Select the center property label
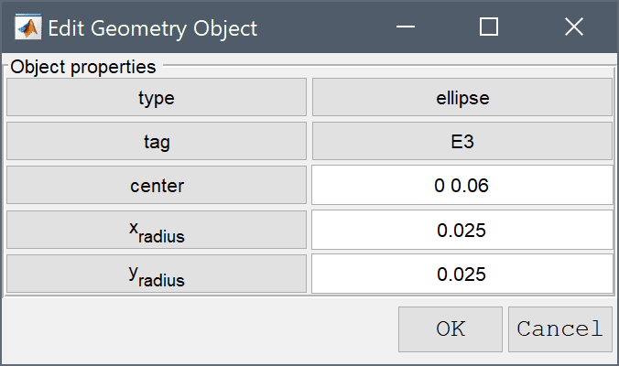 pos(157,185)
